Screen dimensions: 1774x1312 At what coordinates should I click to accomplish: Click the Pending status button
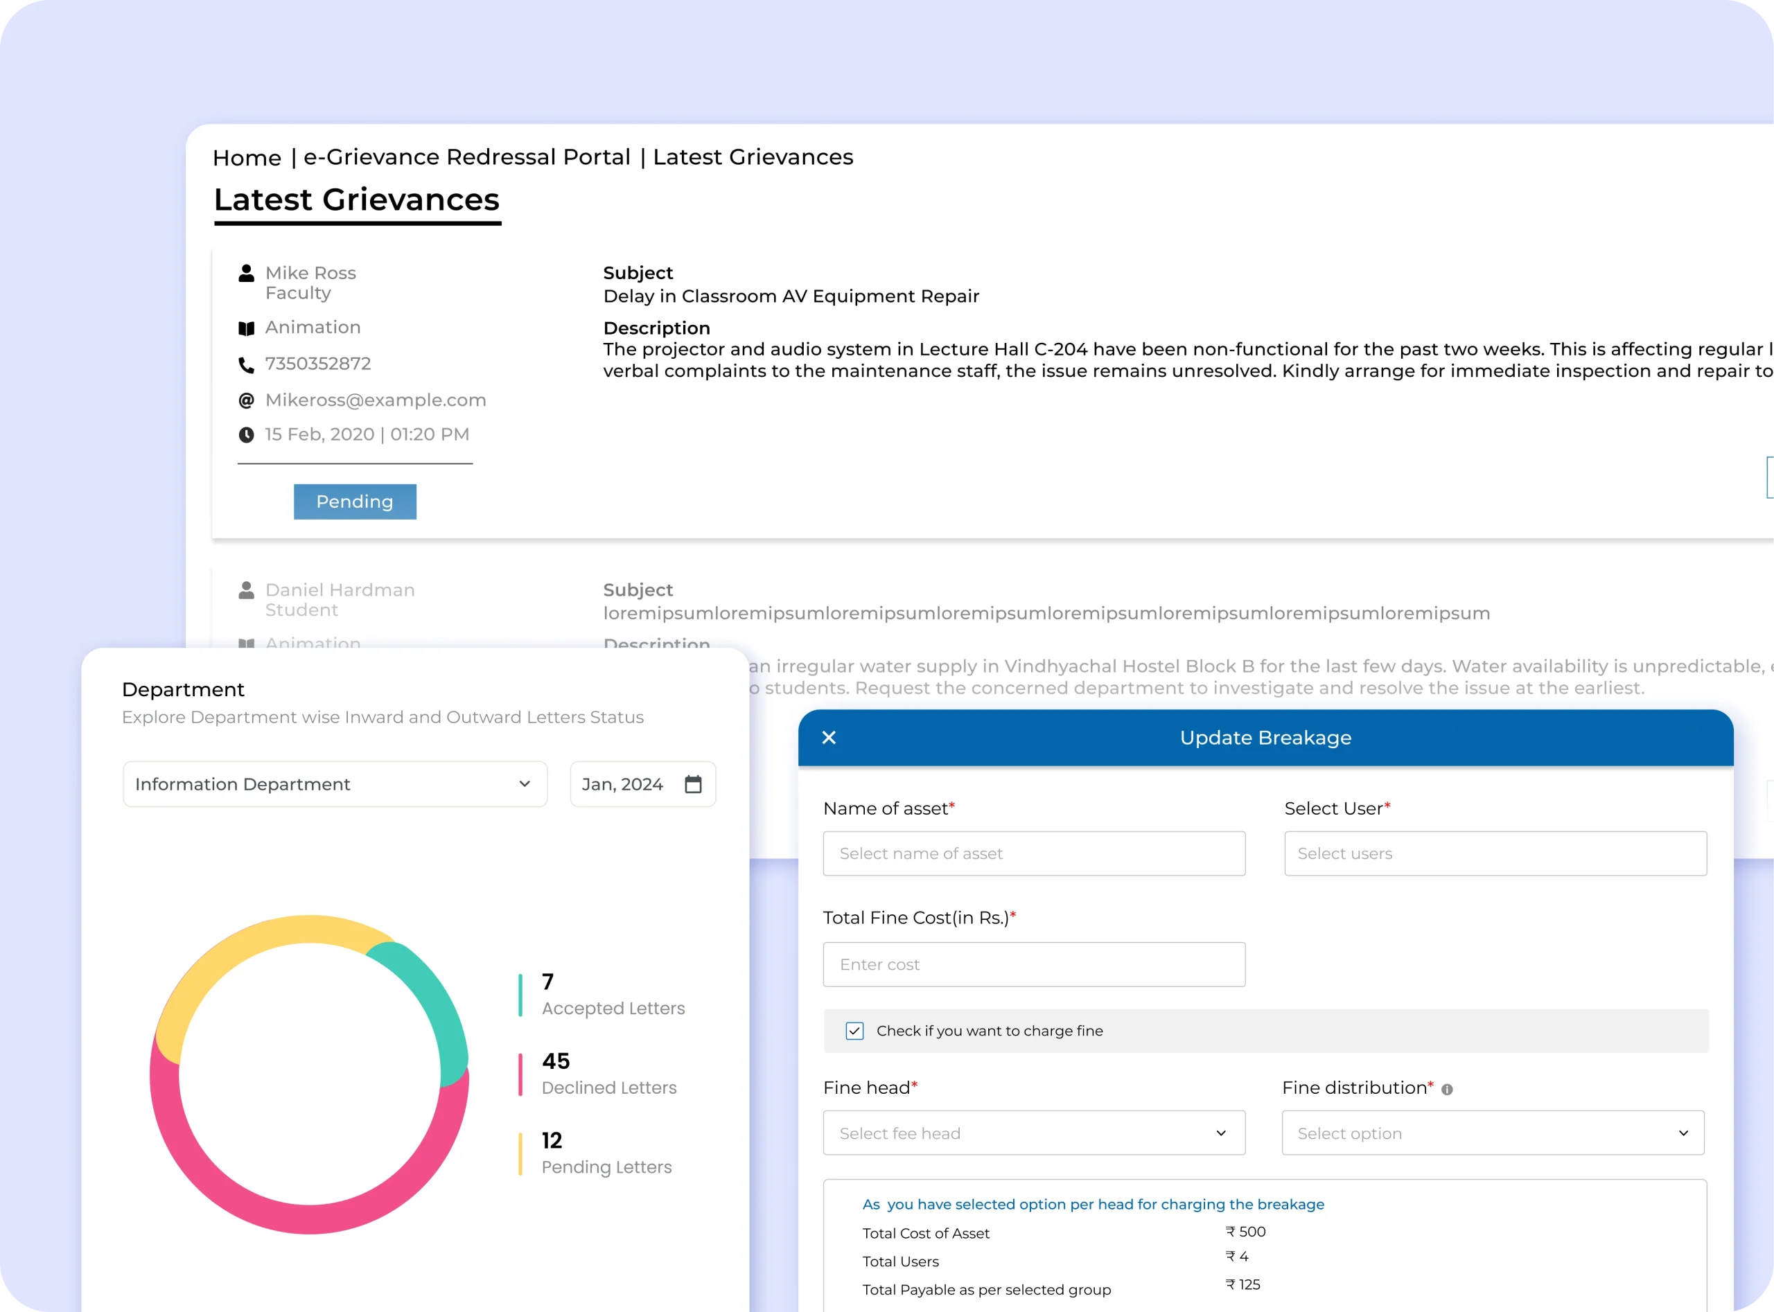pos(354,502)
